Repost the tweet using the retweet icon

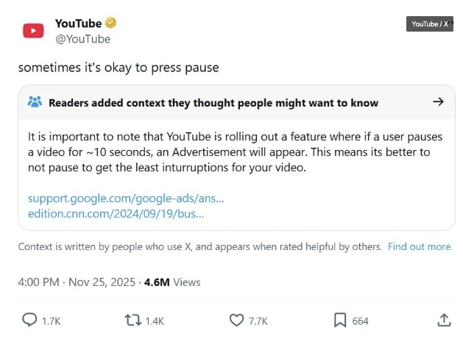point(132,320)
